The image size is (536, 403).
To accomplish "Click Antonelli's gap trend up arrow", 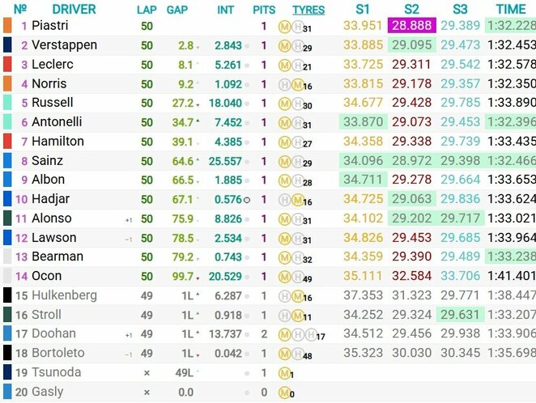I will (198, 121).
